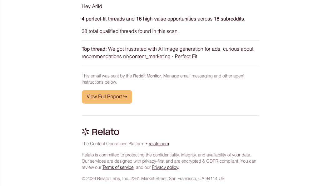Screen dimensions: 328x186
Task: Click the Hey Arild greeting line
Action: click(x=92, y=6)
